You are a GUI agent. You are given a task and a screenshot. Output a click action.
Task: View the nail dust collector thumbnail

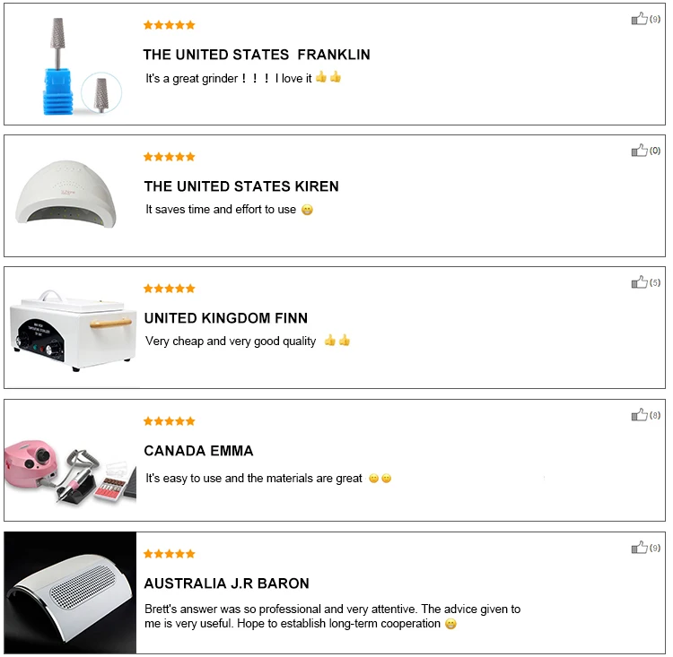pyautogui.click(x=70, y=594)
